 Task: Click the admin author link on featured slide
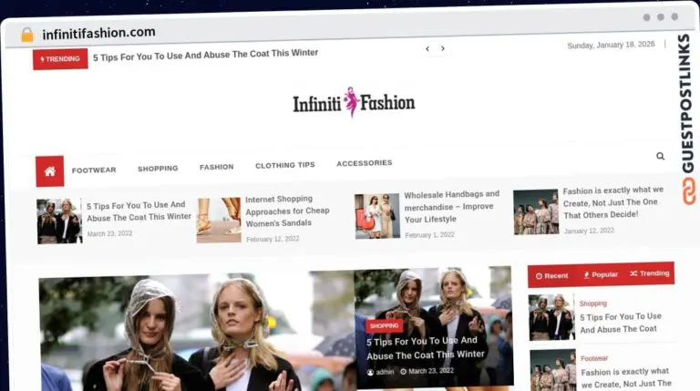(x=381, y=372)
